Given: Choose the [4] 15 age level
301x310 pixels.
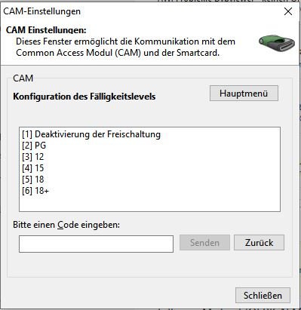Looking at the screenshot, I should click(x=33, y=168).
